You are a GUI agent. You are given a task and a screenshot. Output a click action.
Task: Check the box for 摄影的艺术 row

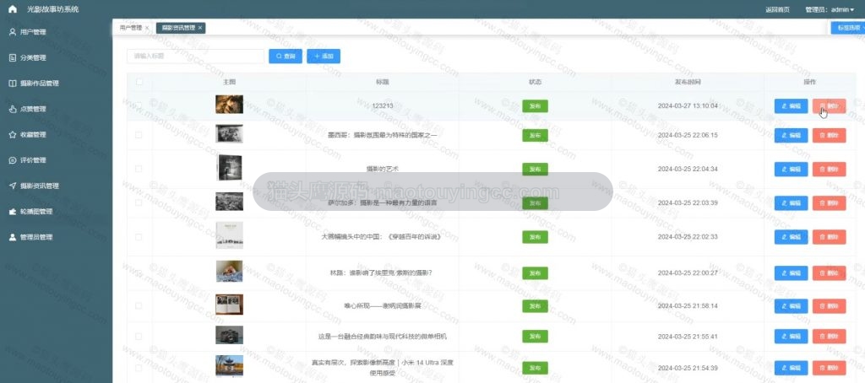click(x=139, y=169)
